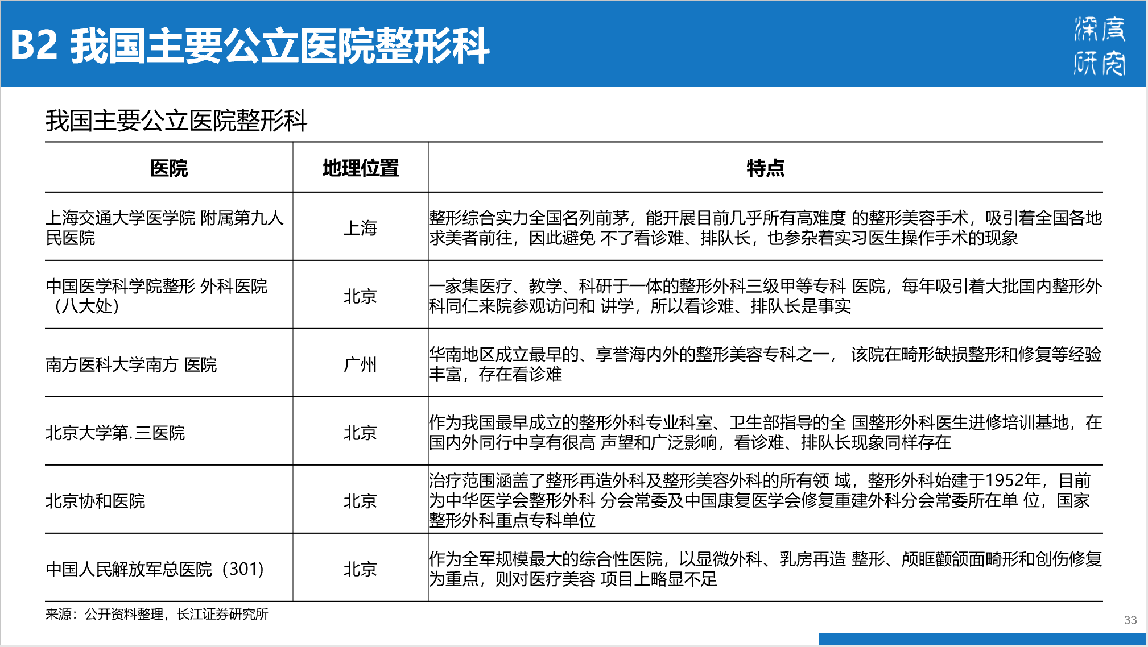Viewport: 1148px width, 647px height.
Task: Click the page number 33
Action: point(1130,620)
